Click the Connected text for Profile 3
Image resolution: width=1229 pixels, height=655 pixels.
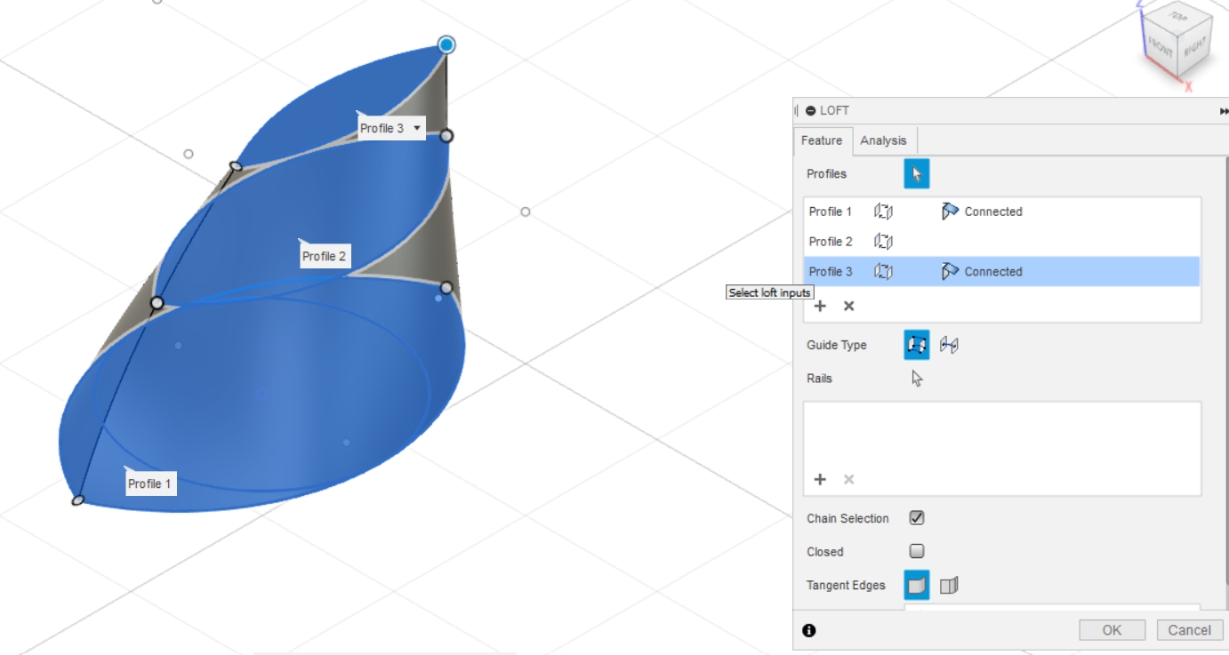[993, 272]
